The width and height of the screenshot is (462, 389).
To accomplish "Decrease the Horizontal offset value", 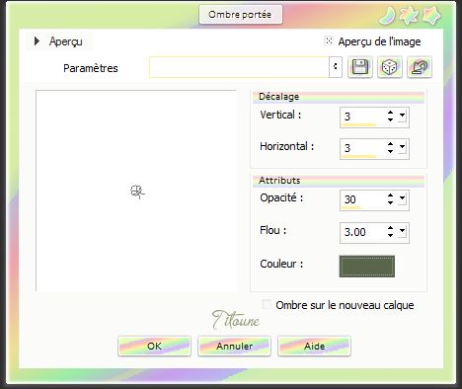I will click(390, 151).
